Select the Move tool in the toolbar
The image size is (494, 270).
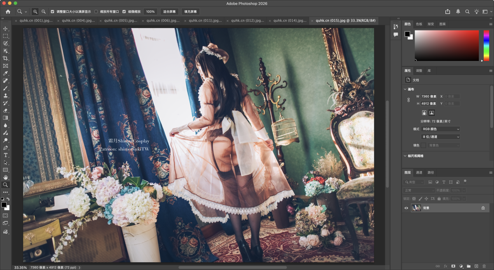[6, 28]
